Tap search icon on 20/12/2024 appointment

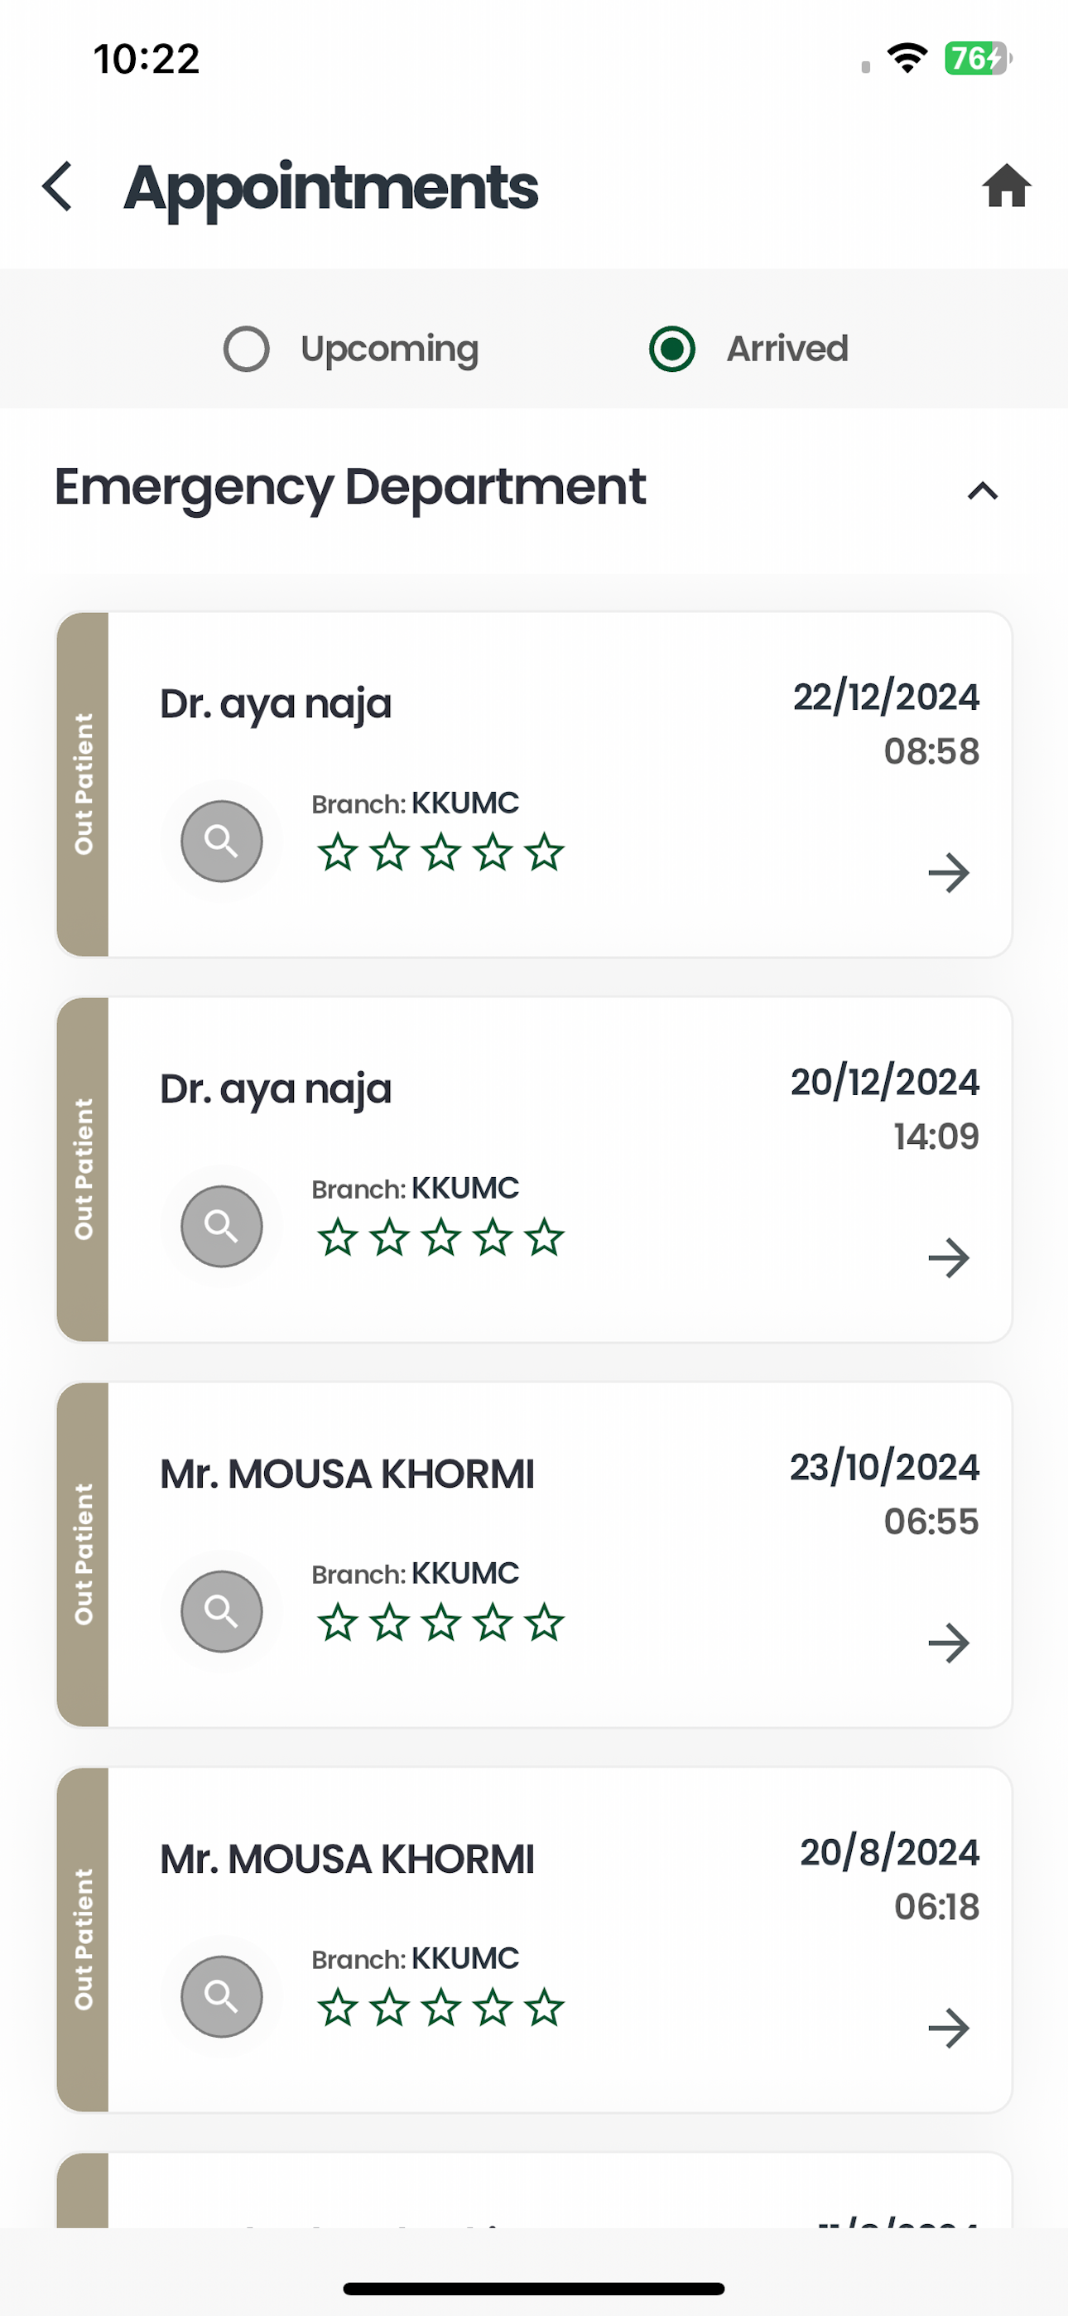point(222,1226)
